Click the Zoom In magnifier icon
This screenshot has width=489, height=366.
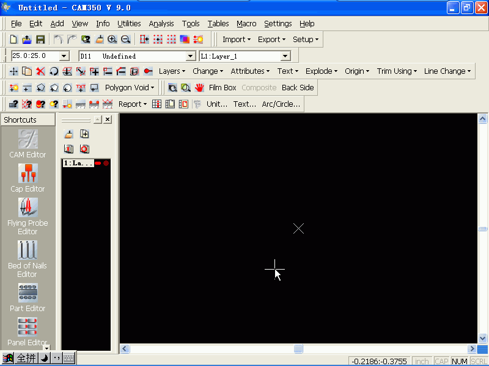[112, 39]
